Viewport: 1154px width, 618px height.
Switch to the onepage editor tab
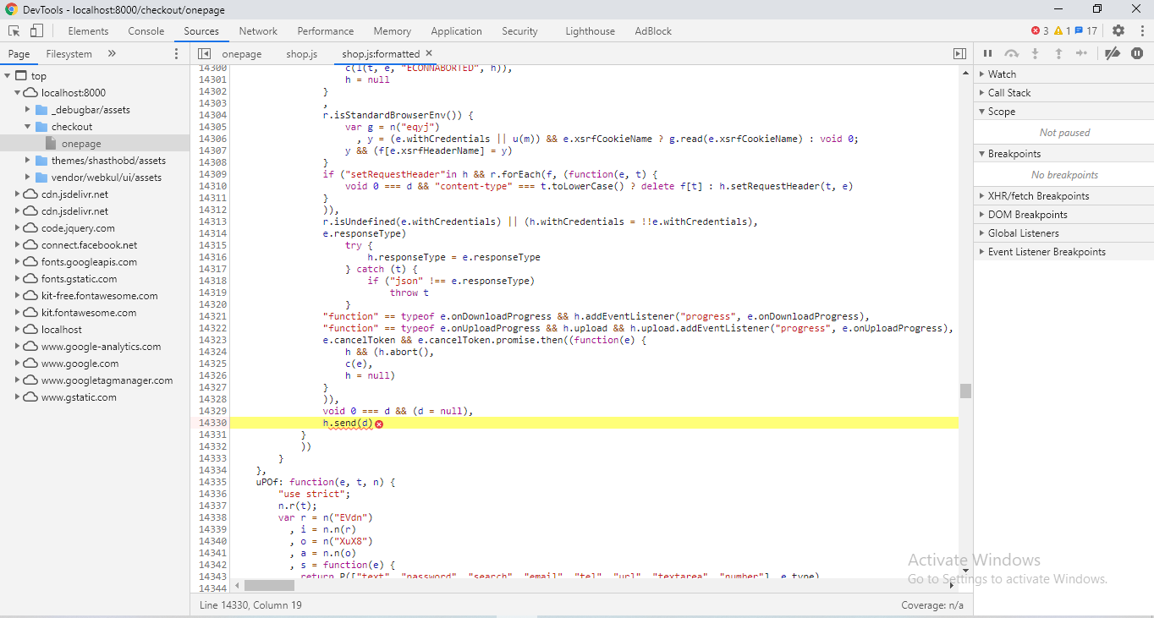(242, 53)
